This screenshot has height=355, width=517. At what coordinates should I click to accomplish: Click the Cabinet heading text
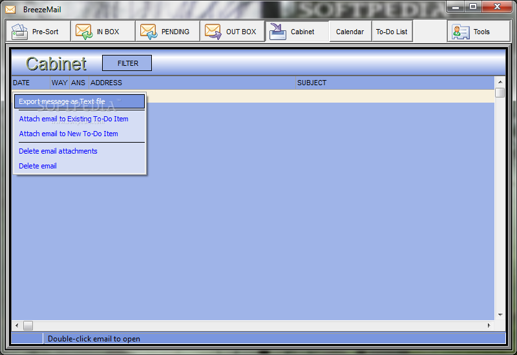pyautogui.click(x=56, y=63)
